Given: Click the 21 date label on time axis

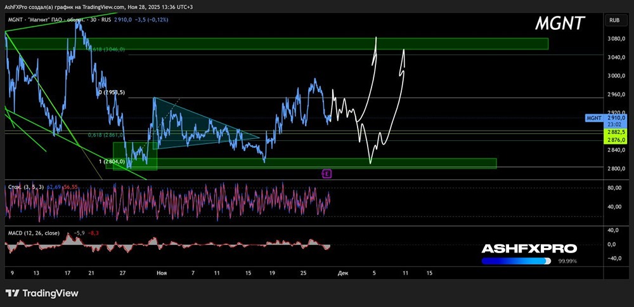Looking at the screenshot, I should point(91,273).
